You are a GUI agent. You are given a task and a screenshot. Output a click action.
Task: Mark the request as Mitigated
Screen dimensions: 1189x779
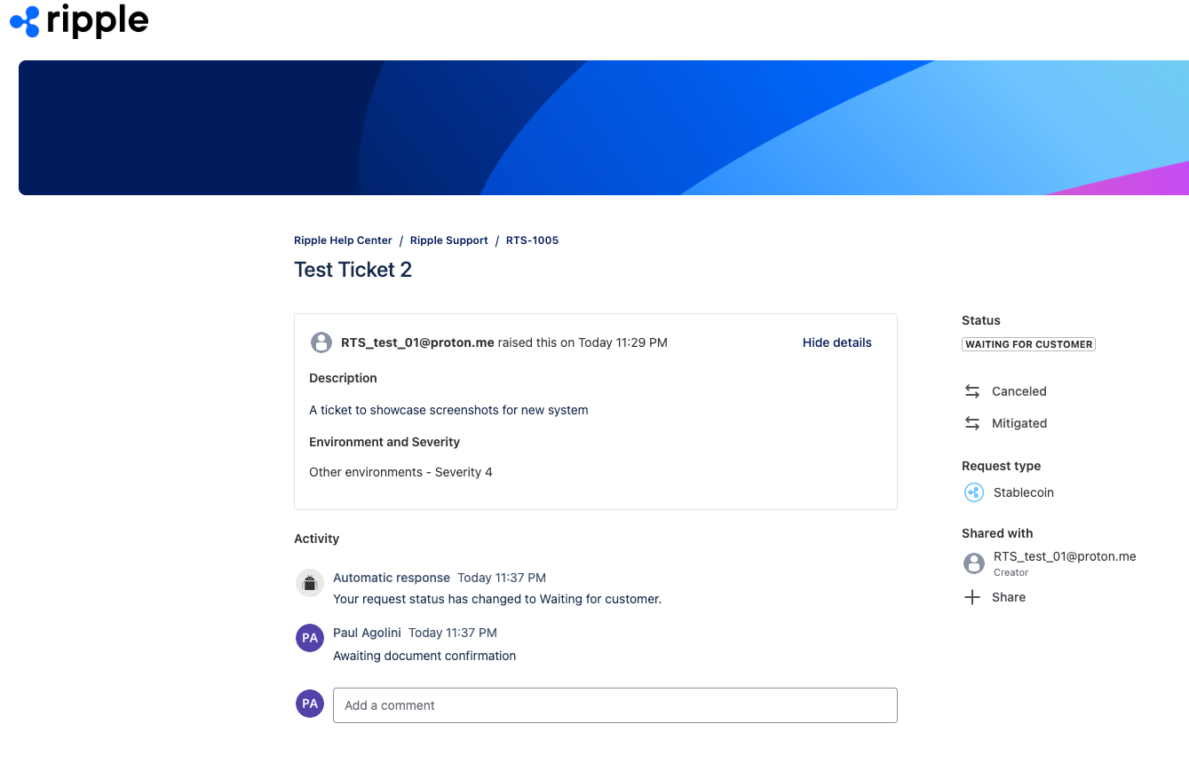[1019, 423]
